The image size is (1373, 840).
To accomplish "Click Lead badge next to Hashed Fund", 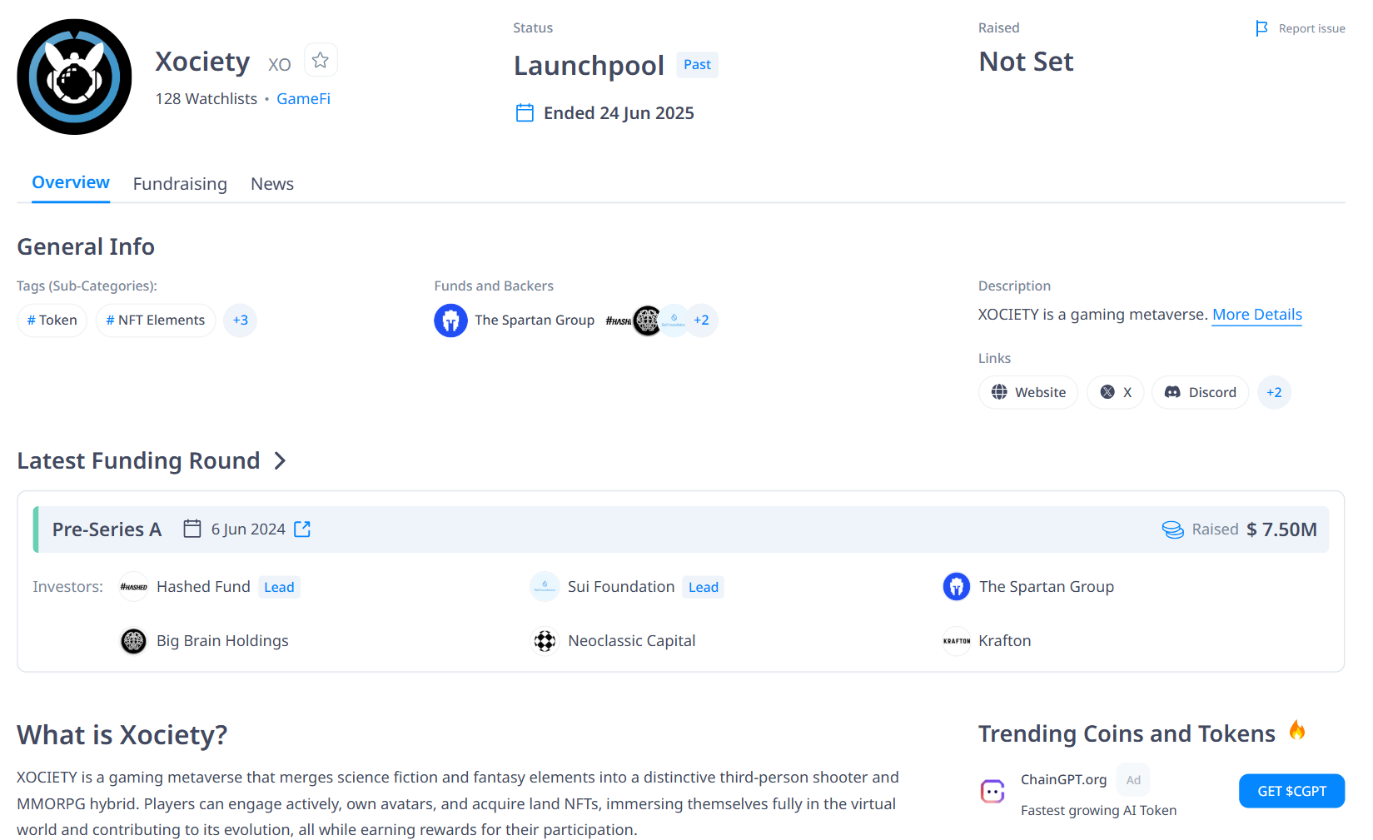I will [279, 587].
